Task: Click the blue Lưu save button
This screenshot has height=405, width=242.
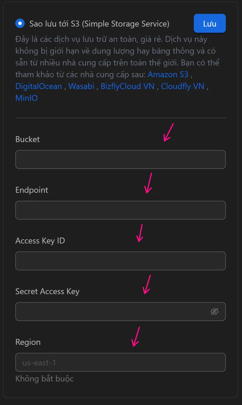Action: tap(210, 23)
